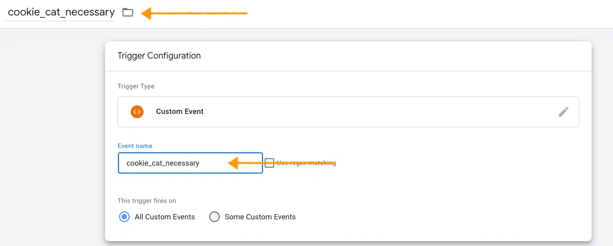Click the Some Custom Events label text
613x246 pixels.
(260, 217)
